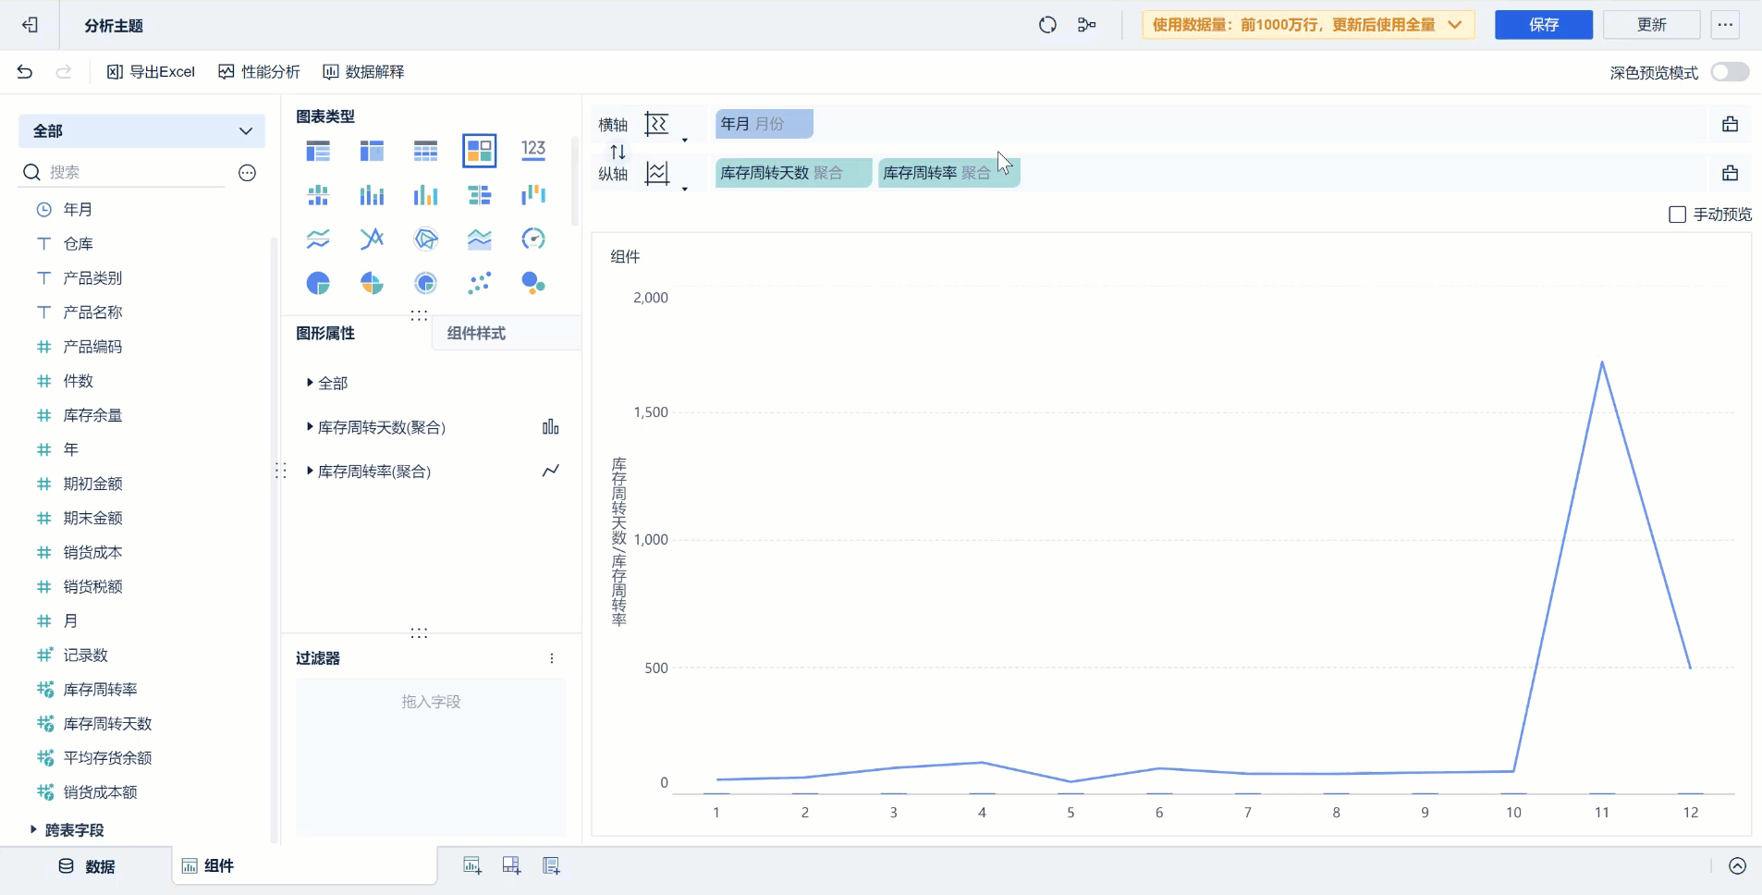This screenshot has height=895, width=1762.
Task: Click the 保存 button
Action: tap(1542, 25)
